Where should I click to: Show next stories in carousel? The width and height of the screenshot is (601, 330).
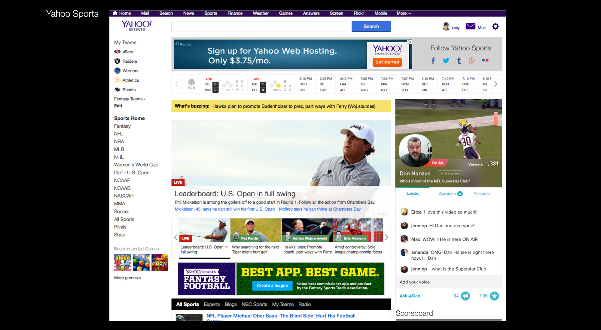click(386, 237)
